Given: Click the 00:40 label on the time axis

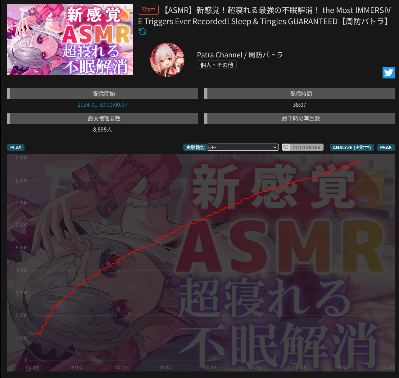Looking at the screenshot, I should pyautogui.click(x=388, y=367).
